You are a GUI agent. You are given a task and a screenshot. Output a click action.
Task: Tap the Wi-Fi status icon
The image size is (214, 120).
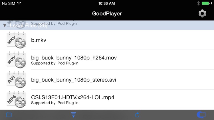19,3
